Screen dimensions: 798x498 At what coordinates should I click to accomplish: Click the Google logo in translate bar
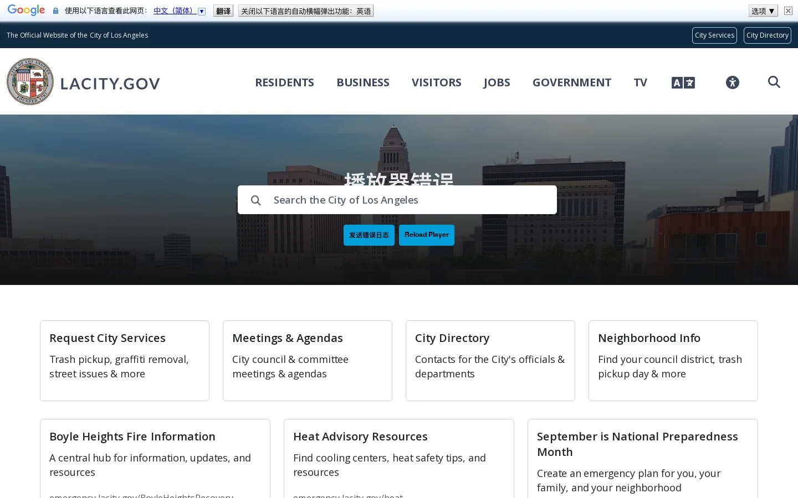point(26,11)
